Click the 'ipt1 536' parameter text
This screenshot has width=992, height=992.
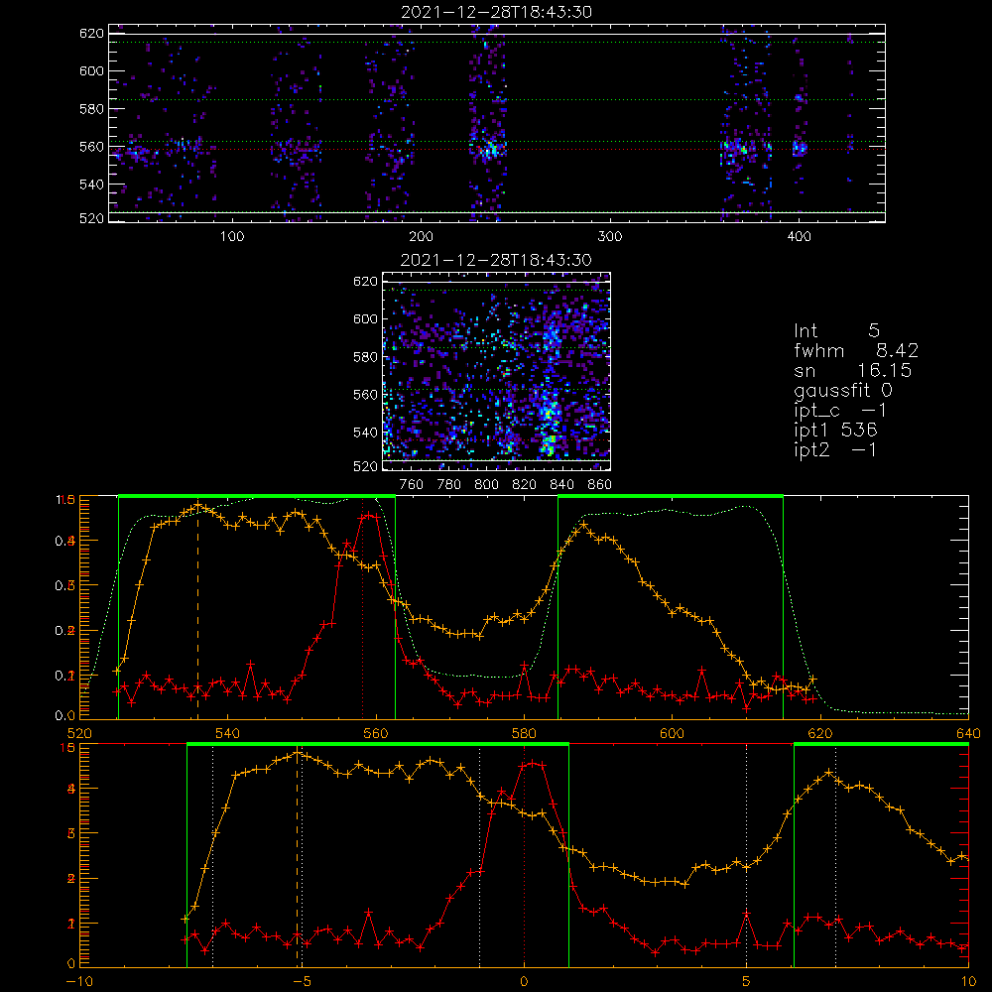[835, 431]
